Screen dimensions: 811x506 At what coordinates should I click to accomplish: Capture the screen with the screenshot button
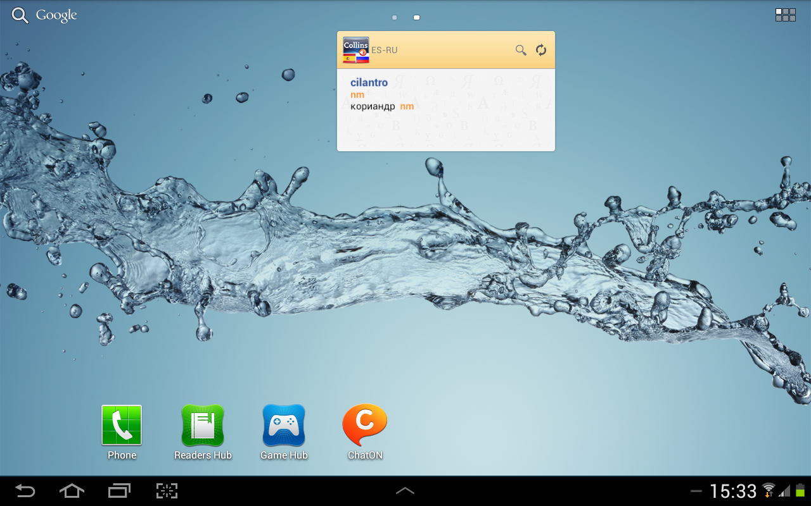167,491
